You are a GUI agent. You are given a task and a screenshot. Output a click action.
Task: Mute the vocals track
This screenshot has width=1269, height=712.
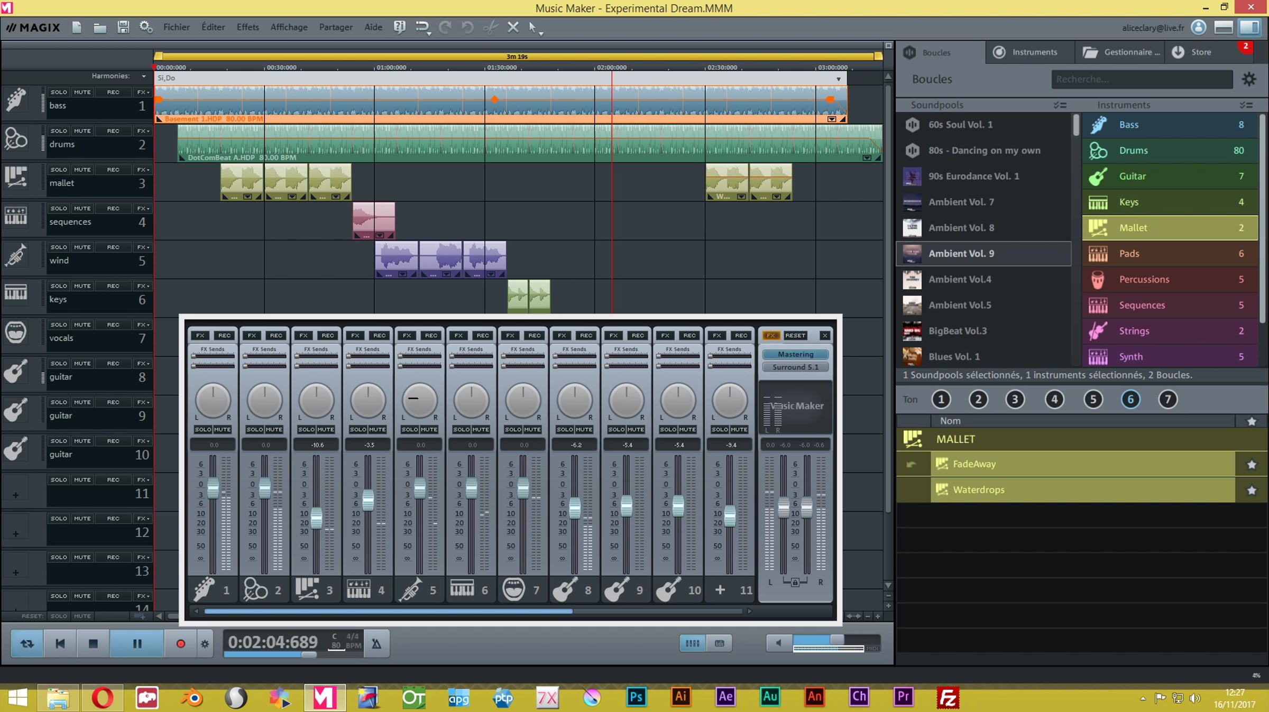82,325
